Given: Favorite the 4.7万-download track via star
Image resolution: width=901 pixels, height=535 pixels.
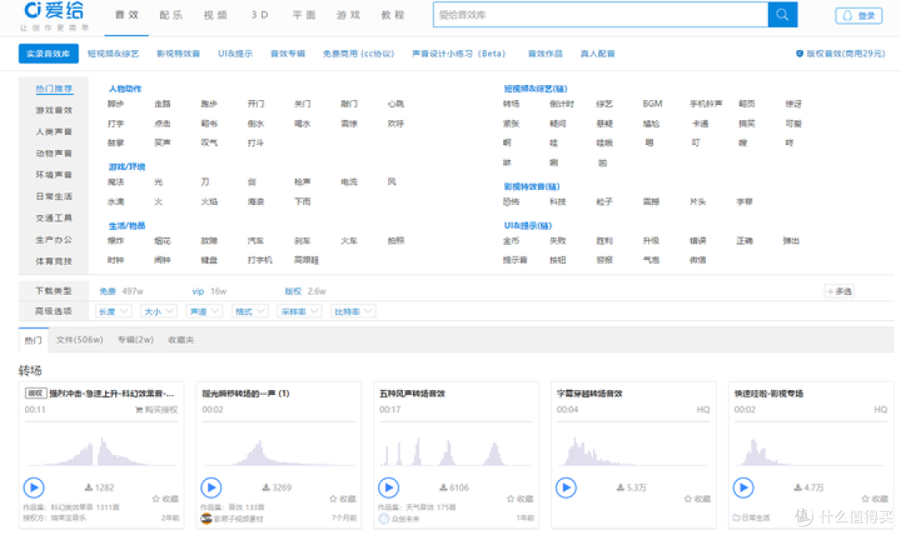Looking at the screenshot, I should (x=865, y=499).
